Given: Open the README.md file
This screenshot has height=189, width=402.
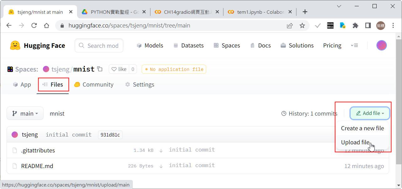Looking at the screenshot, I should [37, 166].
